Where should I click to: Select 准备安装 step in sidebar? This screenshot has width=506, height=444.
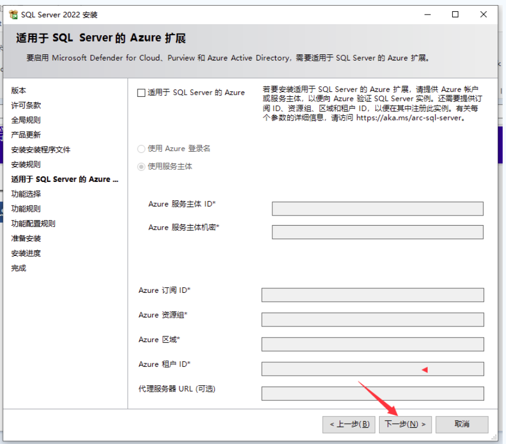26,239
